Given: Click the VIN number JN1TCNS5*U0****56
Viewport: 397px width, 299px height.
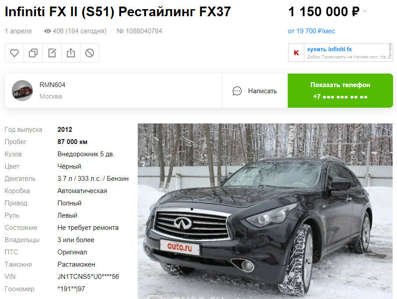Looking at the screenshot, I should pos(88,276).
